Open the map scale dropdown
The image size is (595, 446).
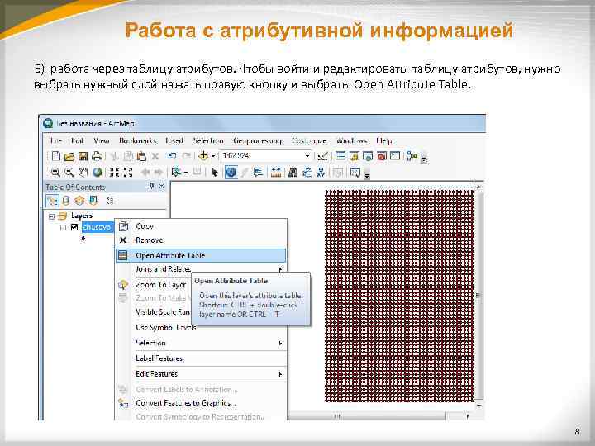pyautogui.click(x=307, y=156)
